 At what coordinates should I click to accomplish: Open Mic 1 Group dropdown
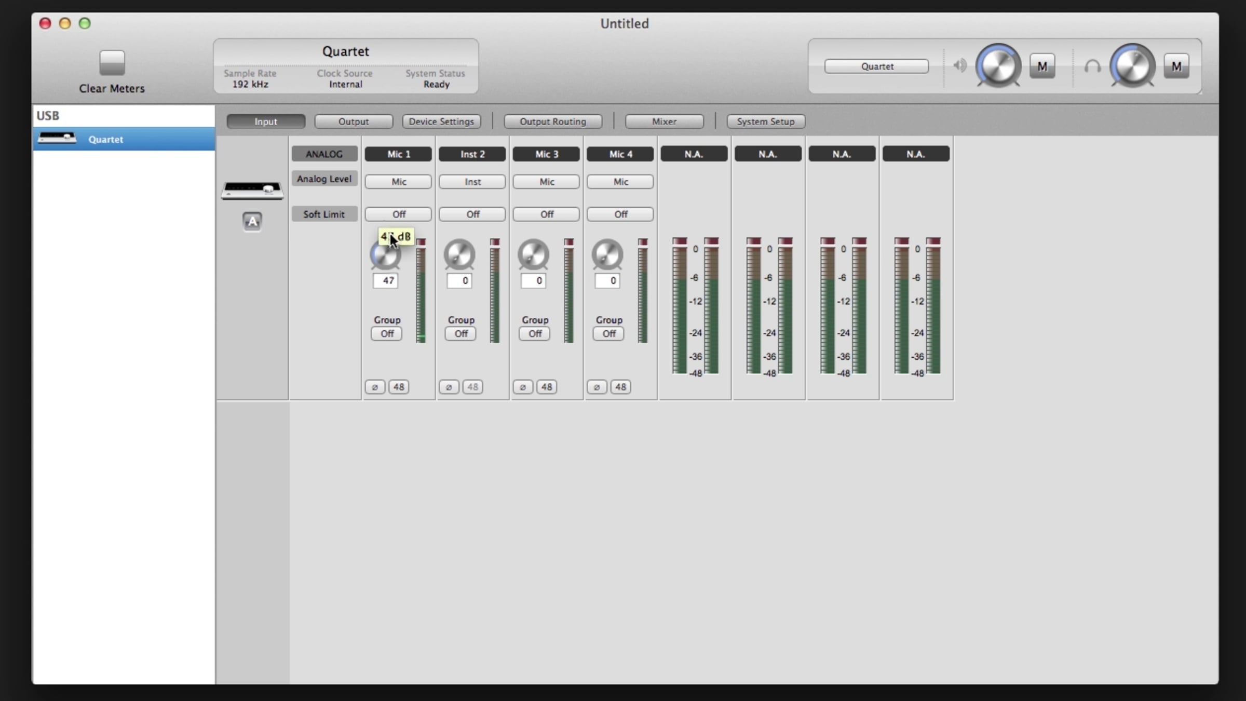coord(387,333)
